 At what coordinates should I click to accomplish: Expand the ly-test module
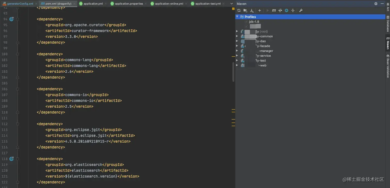point(237,61)
